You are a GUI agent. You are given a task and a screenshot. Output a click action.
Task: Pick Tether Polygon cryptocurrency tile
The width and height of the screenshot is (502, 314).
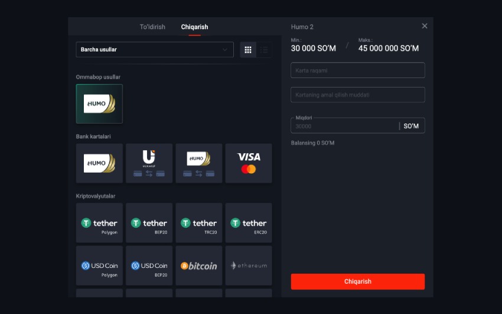pyautogui.click(x=99, y=223)
